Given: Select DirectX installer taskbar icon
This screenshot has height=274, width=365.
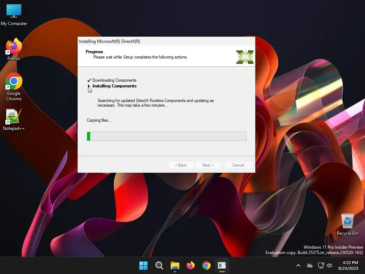Looking at the screenshot, I should 222,265.
